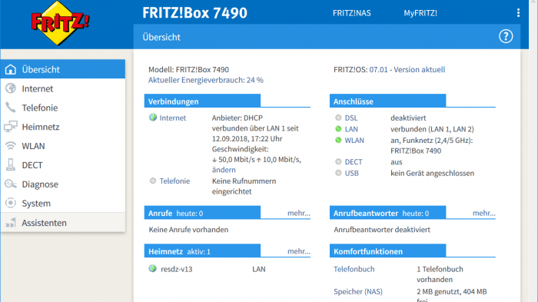The image size is (538, 302).
Task: Click the Telefonie link under Verbindungen
Action: [174, 181]
